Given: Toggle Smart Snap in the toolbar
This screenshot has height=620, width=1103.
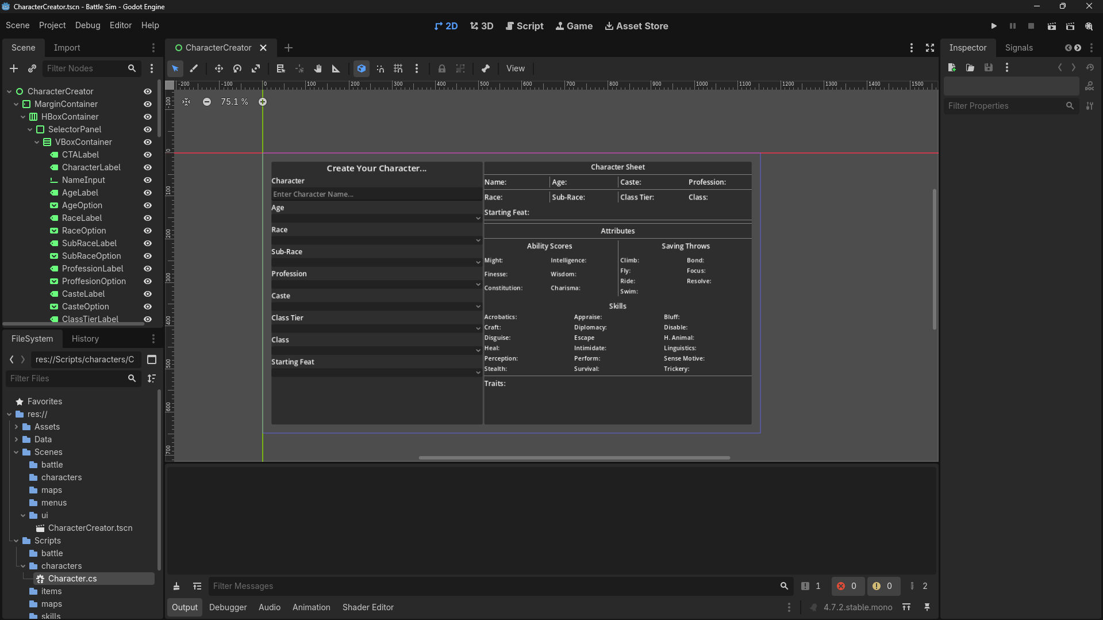Looking at the screenshot, I should [x=380, y=68].
